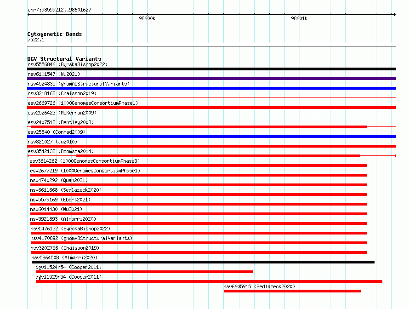The image size is (409, 309).
Task: Select the blue esv25540 variant bar
Action: pyautogui.click(x=211, y=137)
